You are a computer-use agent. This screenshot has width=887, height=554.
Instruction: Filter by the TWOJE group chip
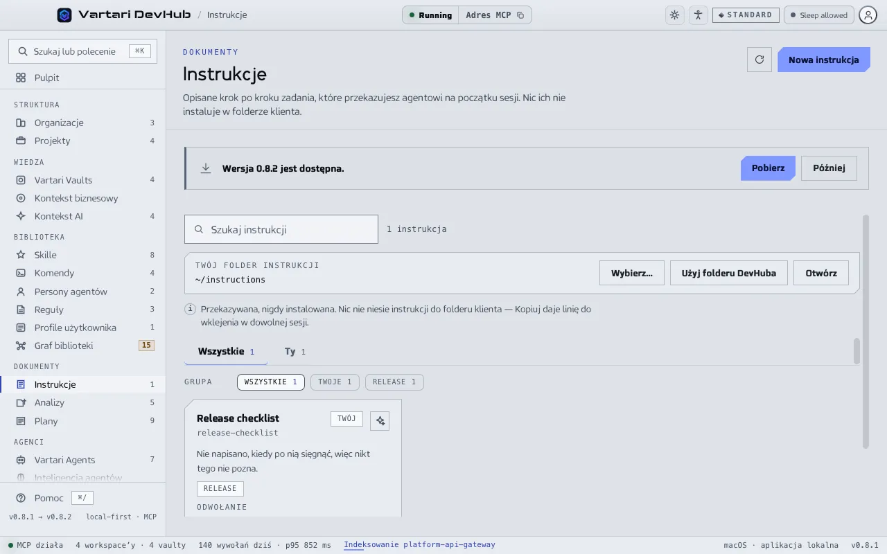tap(335, 382)
